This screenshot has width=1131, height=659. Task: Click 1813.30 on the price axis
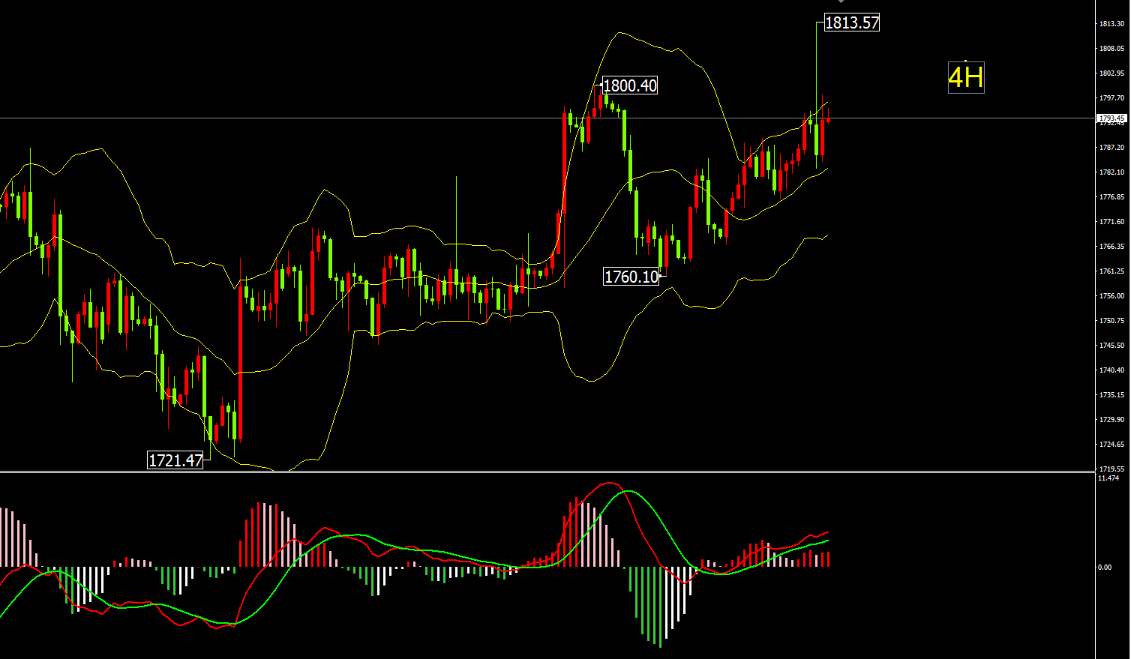click(1111, 24)
